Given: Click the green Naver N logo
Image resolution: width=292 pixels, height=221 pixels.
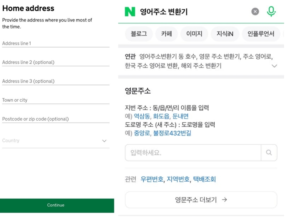Looking at the screenshot, I should pos(130,12).
